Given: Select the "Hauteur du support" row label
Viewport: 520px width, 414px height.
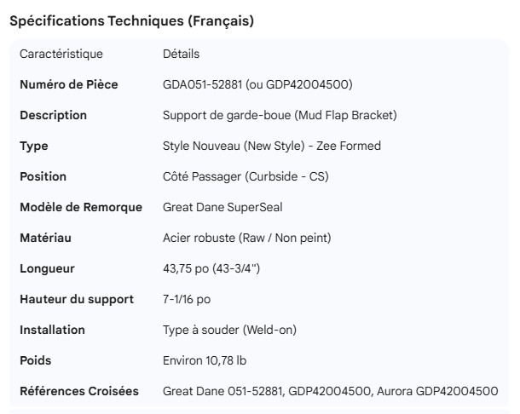Looking at the screenshot, I should tap(76, 299).
